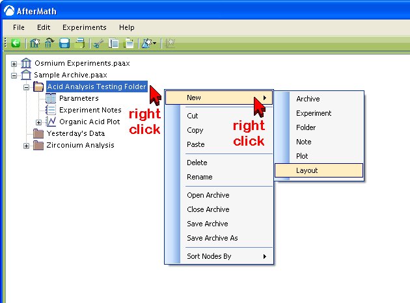Click the copy pages toolbar icon
Viewport: 410px width, 303px height.
pos(113,44)
